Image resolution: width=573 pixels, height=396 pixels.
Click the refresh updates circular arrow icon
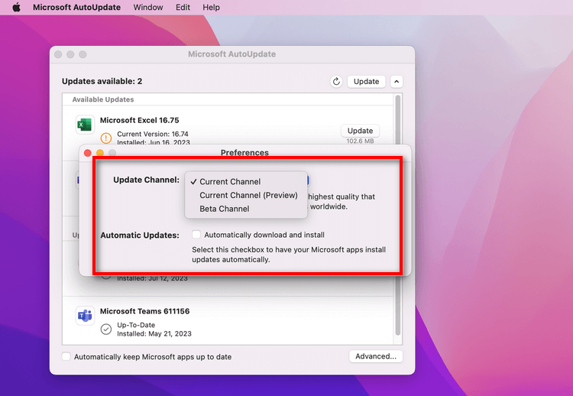click(336, 81)
